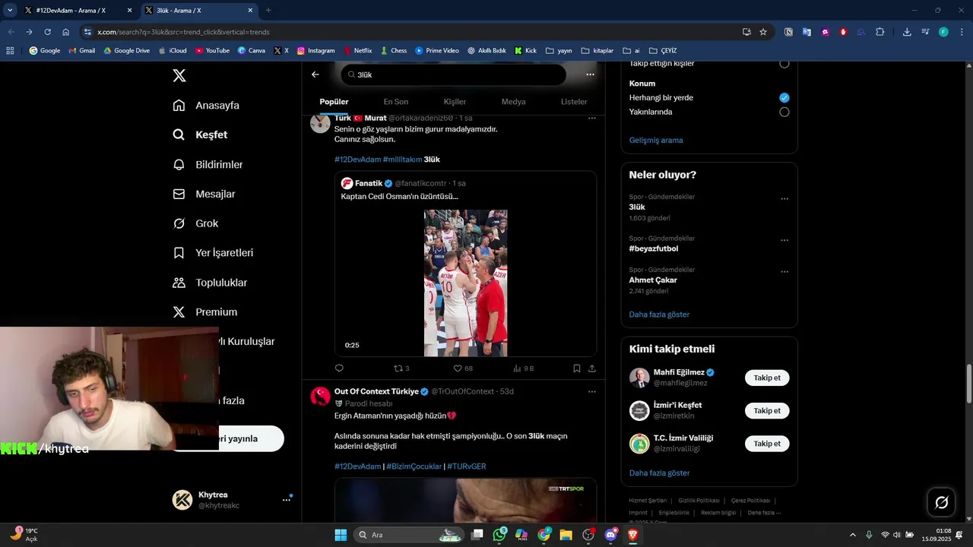Show hidden system tray icons
The height and width of the screenshot is (547, 973).
point(853,535)
